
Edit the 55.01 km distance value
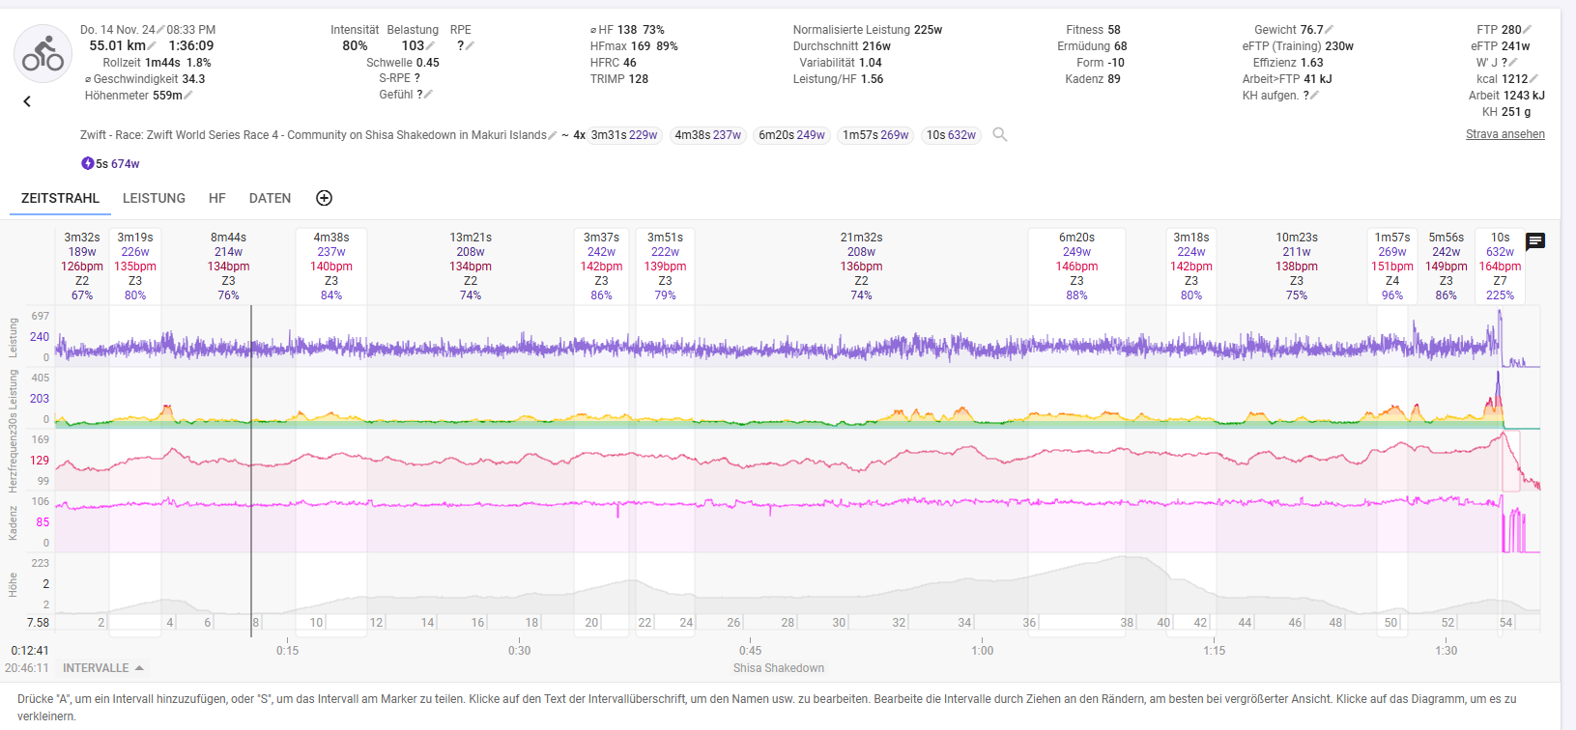click(153, 45)
